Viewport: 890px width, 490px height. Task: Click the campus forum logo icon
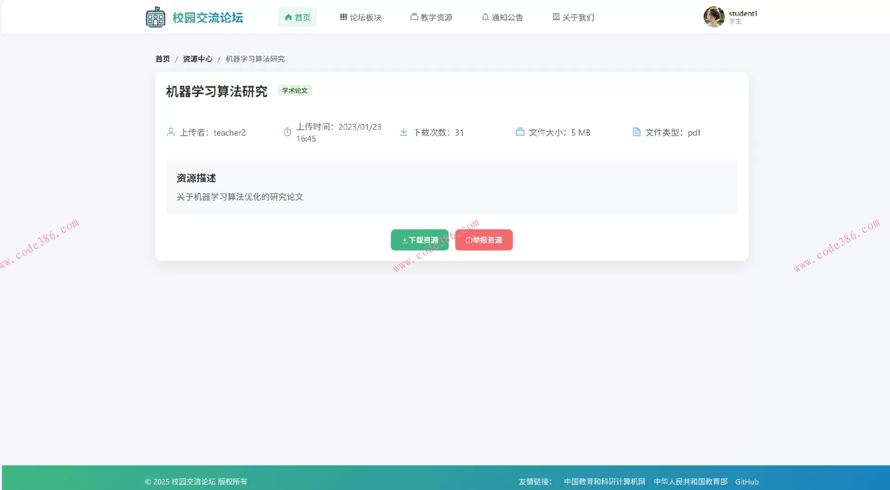155,17
